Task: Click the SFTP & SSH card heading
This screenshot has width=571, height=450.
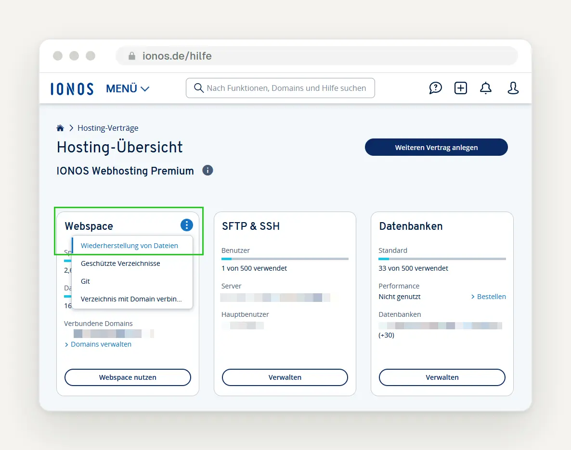Action: 251,226
